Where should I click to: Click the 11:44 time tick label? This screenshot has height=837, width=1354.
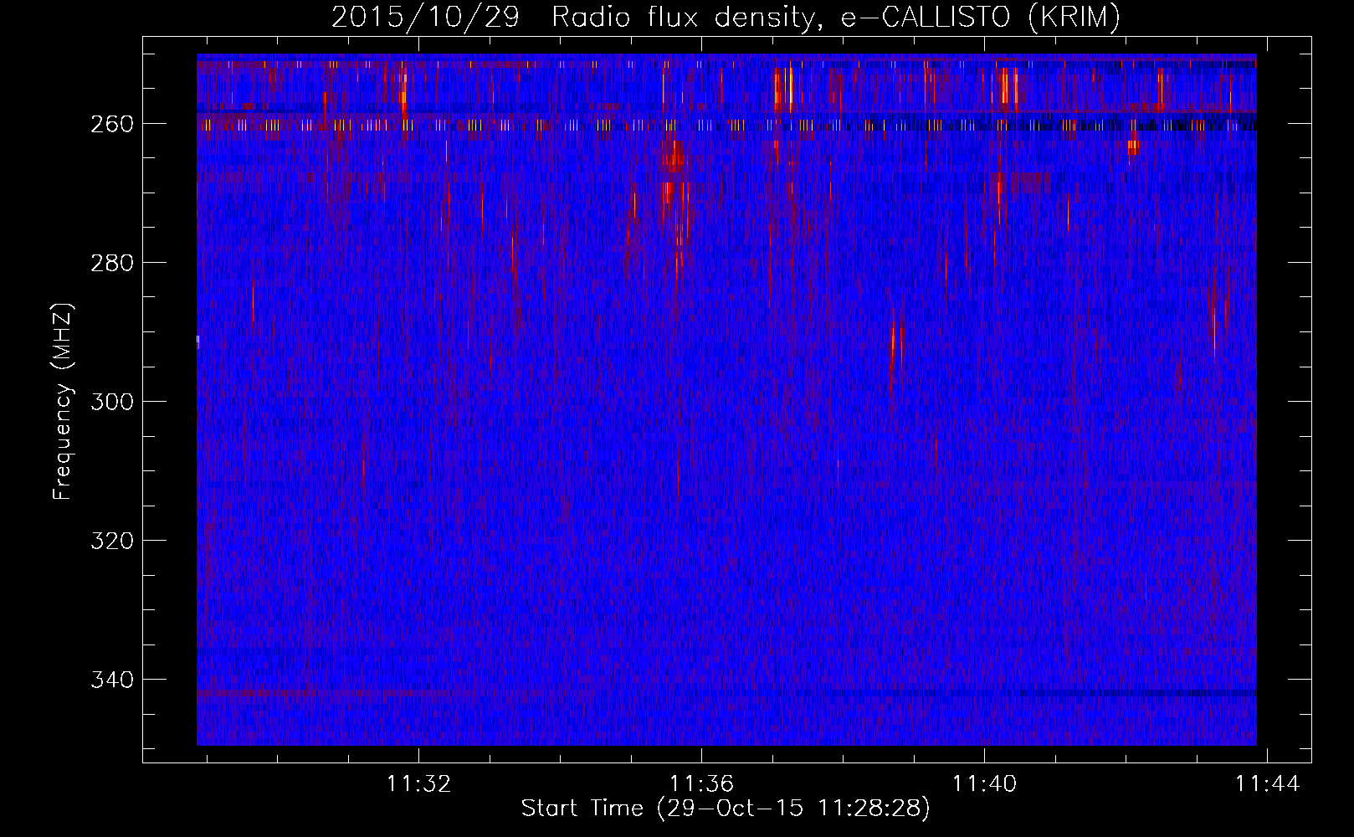point(1267,783)
